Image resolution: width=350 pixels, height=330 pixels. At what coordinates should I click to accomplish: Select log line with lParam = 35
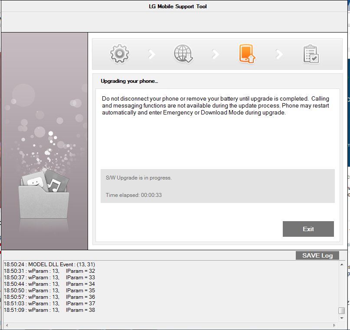click(49, 290)
